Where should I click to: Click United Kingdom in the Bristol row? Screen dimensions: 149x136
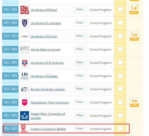101,10
